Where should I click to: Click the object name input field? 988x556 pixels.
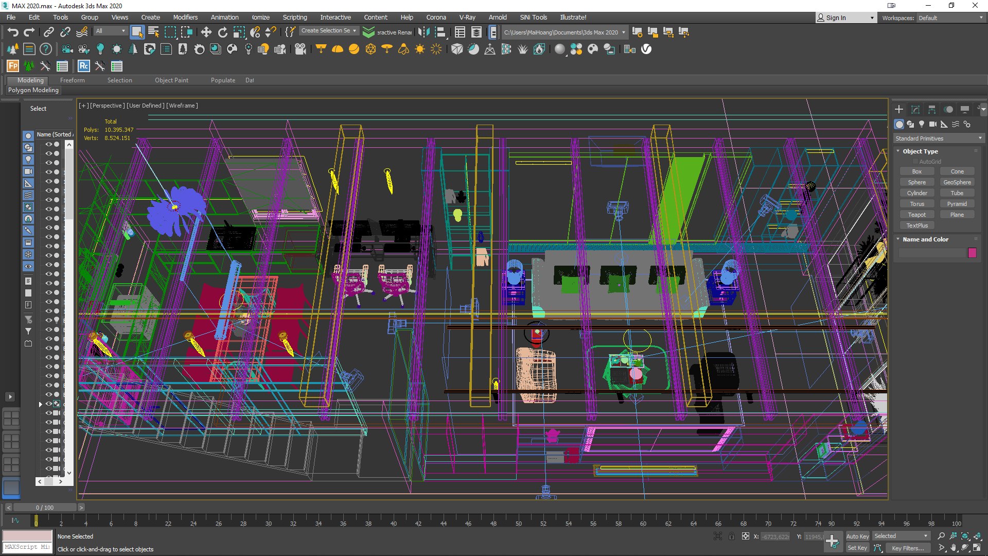931,253
